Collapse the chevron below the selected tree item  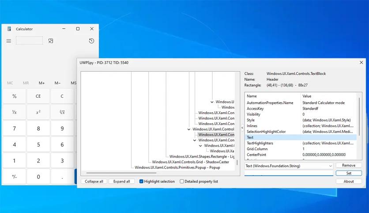click(x=195, y=140)
